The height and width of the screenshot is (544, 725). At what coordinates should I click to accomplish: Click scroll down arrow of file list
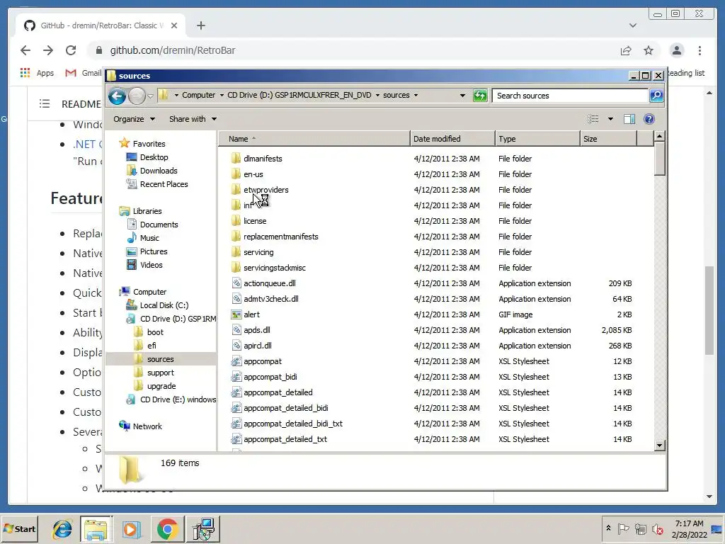pyautogui.click(x=660, y=446)
